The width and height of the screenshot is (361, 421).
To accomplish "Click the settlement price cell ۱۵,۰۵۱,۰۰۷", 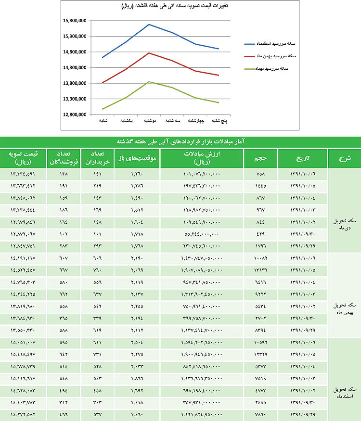I will pos(23,343).
